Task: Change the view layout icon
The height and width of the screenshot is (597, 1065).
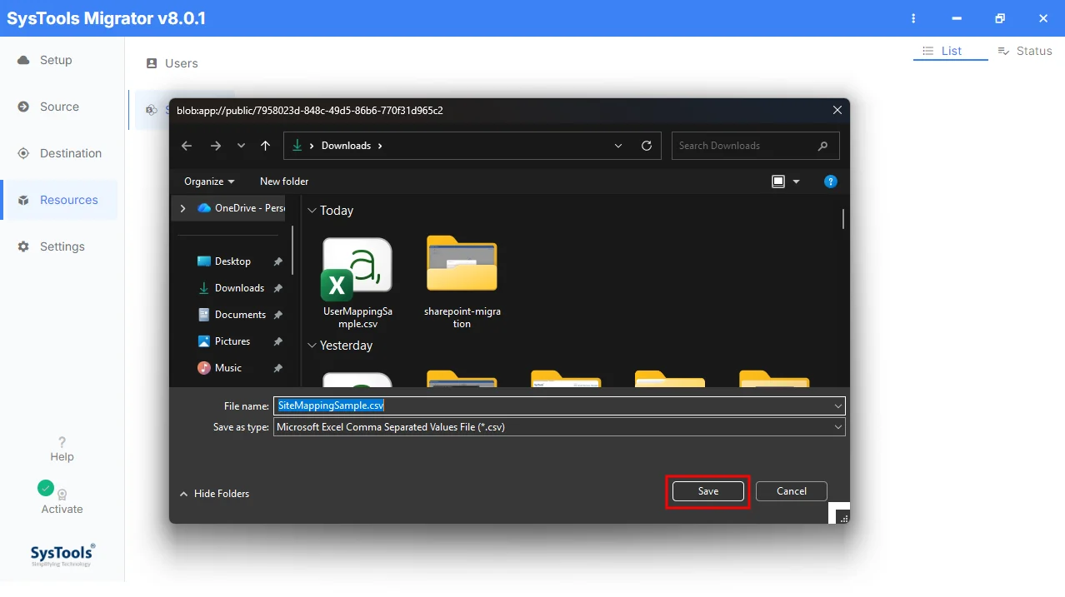Action: click(778, 182)
